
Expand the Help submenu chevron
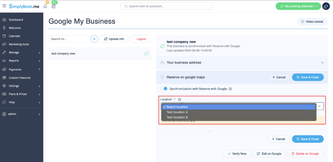pos(39,103)
